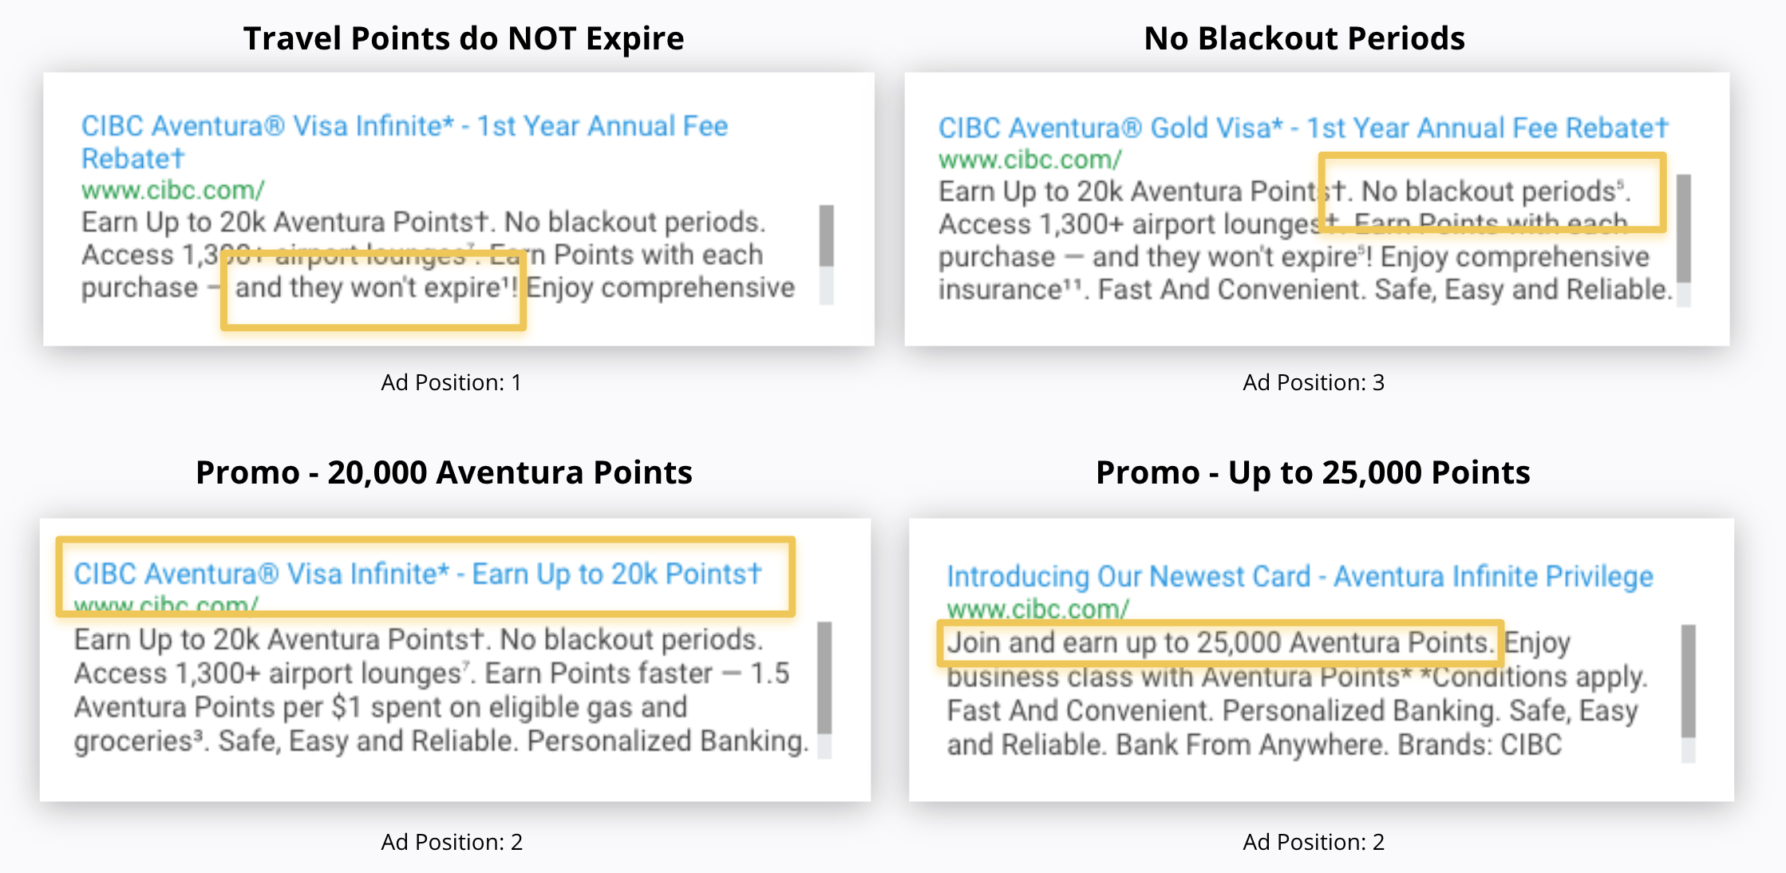Click the "Promo - 20,000 Aventura Points" heading
This screenshot has height=873, width=1786.
[x=444, y=472]
